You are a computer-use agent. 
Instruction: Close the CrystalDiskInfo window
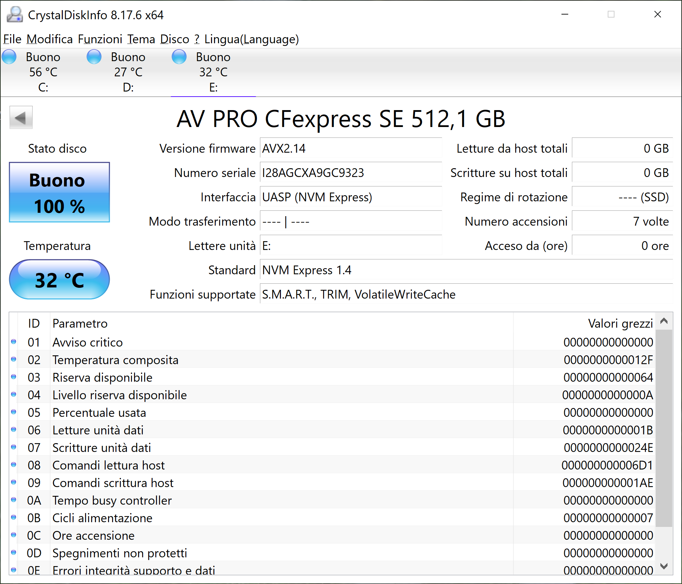657,15
